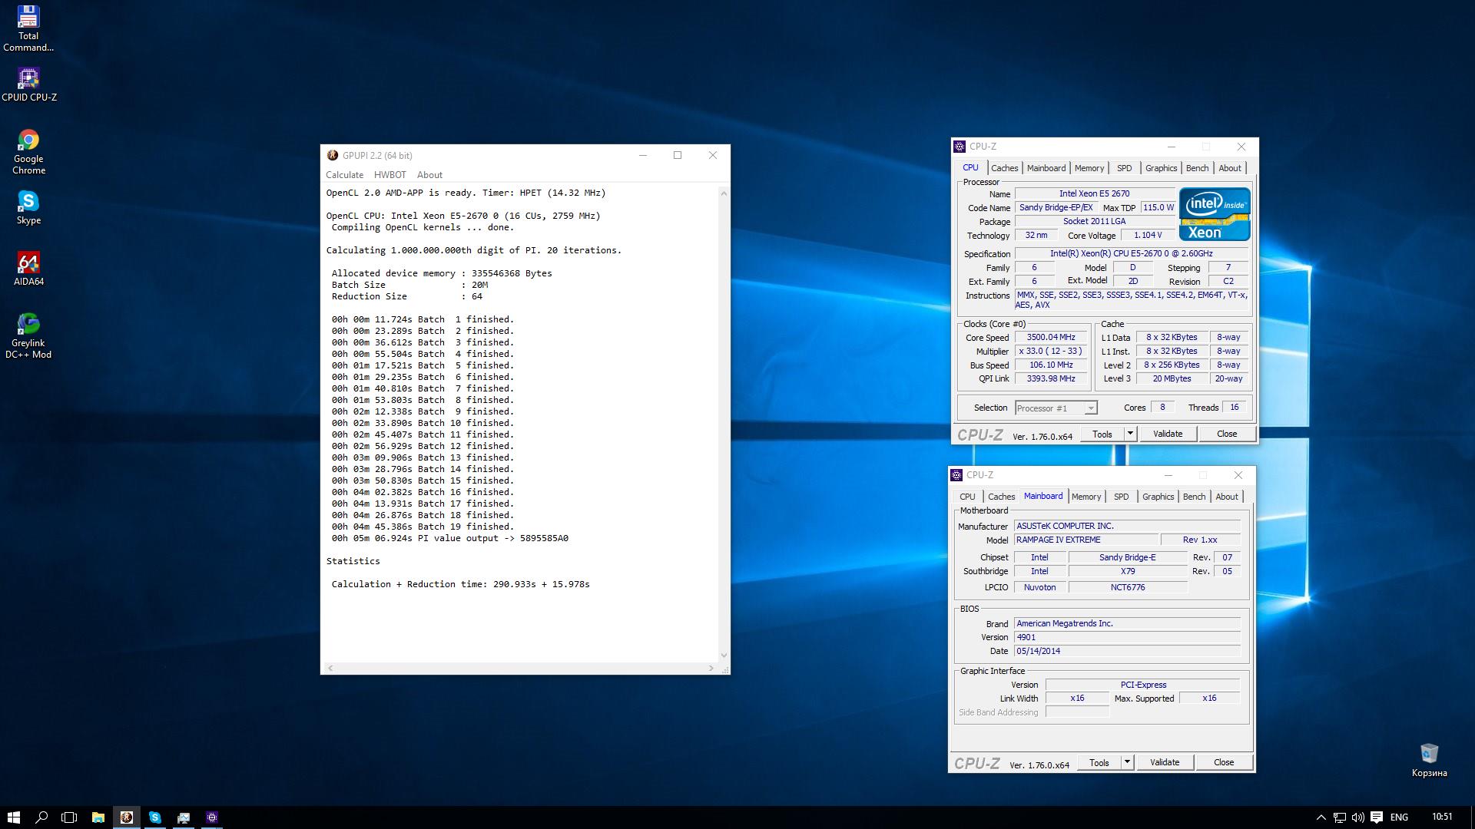Open the Google Chrome desktop icon
This screenshot has height=829, width=1475.
[x=28, y=152]
